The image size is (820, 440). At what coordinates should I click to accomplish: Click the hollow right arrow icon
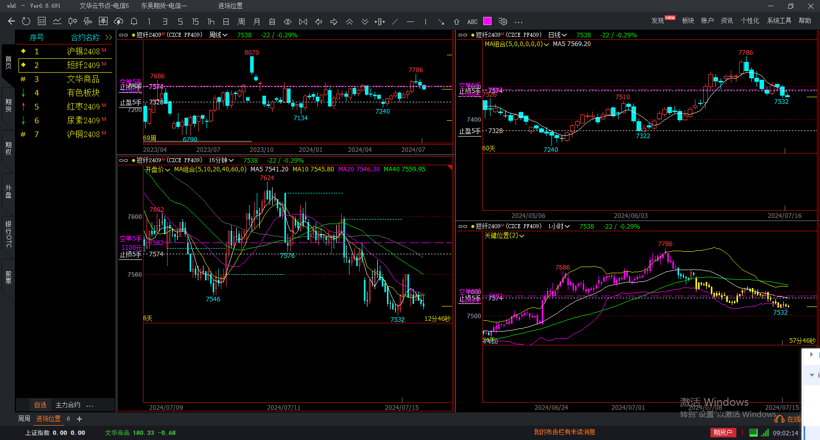(x=334, y=21)
